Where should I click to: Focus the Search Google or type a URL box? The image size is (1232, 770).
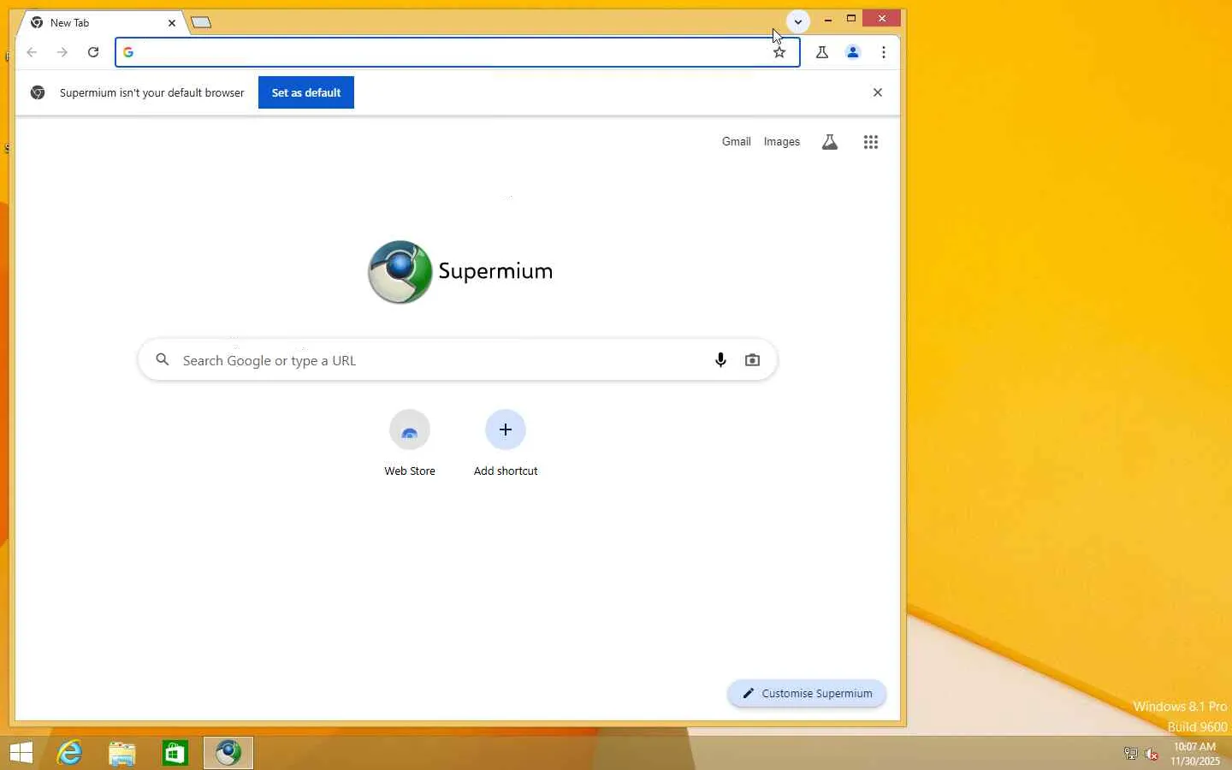pos(458,360)
